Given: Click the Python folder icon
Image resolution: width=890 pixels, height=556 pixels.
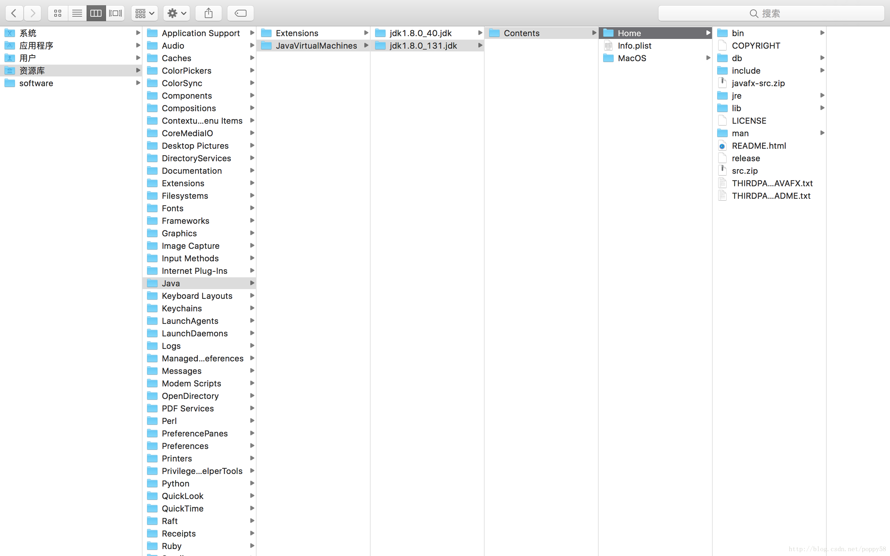Looking at the screenshot, I should (152, 483).
